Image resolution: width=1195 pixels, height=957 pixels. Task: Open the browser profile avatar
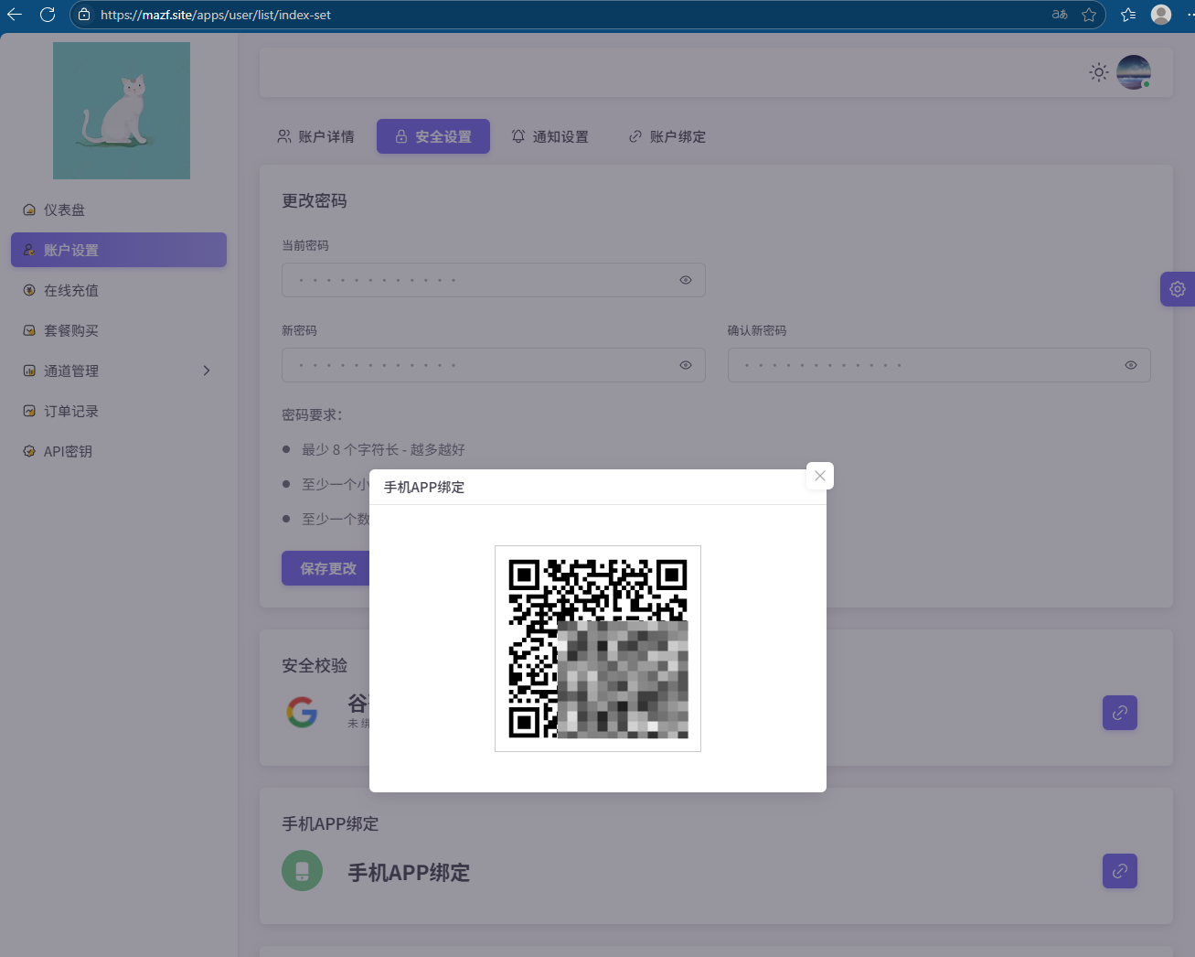tap(1161, 15)
